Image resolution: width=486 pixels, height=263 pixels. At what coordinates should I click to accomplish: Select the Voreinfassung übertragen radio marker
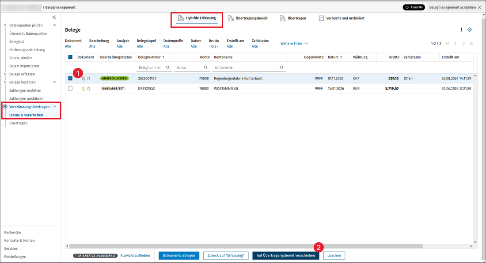tap(5, 107)
